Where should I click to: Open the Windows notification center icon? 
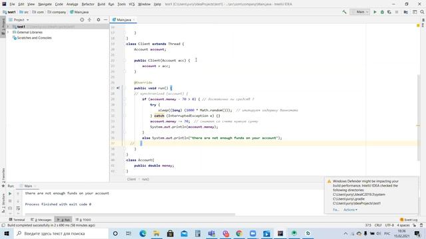(x=417, y=233)
